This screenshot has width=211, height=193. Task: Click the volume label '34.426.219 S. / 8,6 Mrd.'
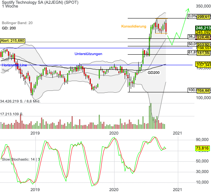(x=20, y=101)
